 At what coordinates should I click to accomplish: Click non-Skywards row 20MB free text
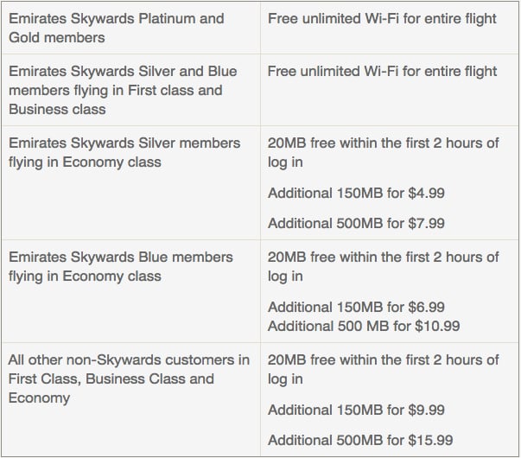[x=383, y=369]
